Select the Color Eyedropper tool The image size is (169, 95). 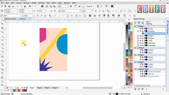(x=2, y=78)
